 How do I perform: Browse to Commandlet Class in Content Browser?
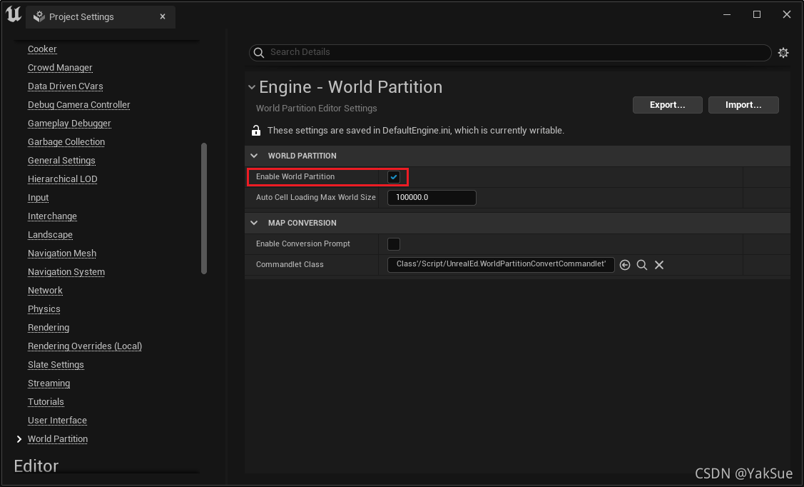click(641, 265)
